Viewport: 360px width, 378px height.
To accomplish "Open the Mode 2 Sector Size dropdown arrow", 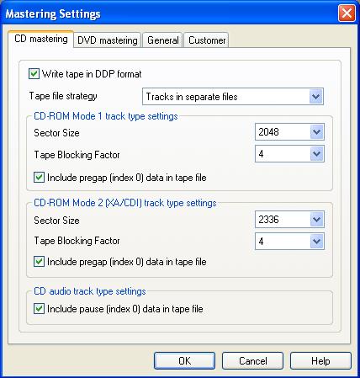I will [317, 220].
